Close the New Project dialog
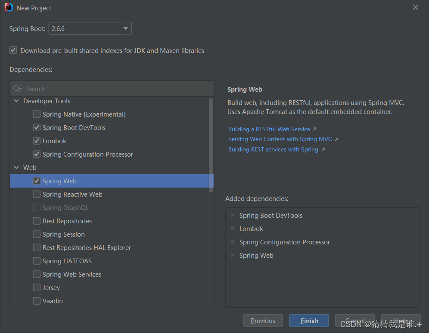This screenshot has height=333, width=429. point(415,8)
